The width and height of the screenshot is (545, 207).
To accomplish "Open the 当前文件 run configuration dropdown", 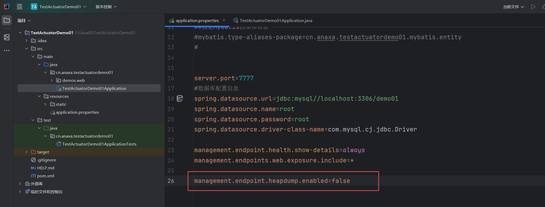I will tap(513, 7).
